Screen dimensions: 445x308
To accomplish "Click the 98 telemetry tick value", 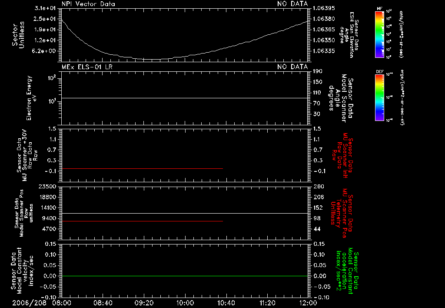I will (x=317, y=218).
